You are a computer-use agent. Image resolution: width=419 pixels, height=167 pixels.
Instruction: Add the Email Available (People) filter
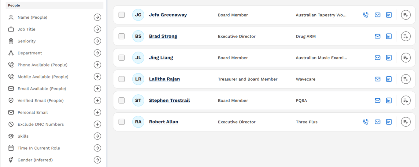point(97,89)
